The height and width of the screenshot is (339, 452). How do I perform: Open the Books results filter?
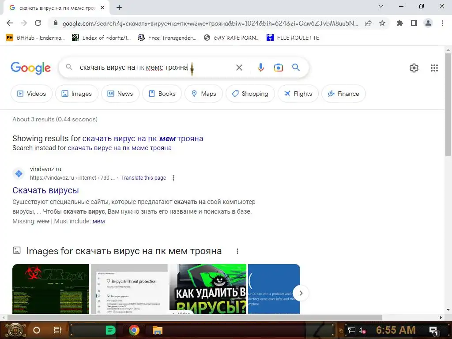pyautogui.click(x=162, y=94)
